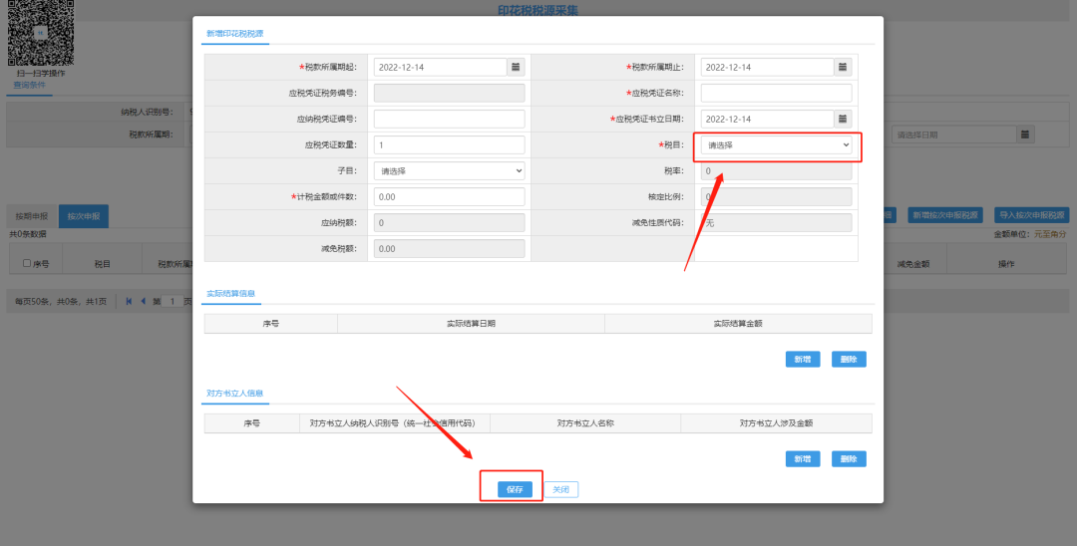
Task: Click 删除 in 对方书立人信息 section
Action: 849,459
